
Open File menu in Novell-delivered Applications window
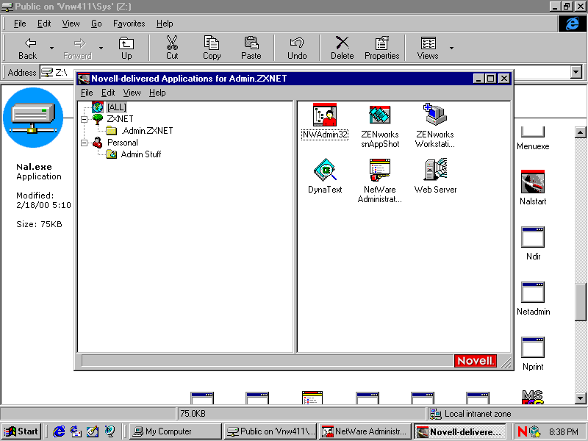tap(87, 93)
